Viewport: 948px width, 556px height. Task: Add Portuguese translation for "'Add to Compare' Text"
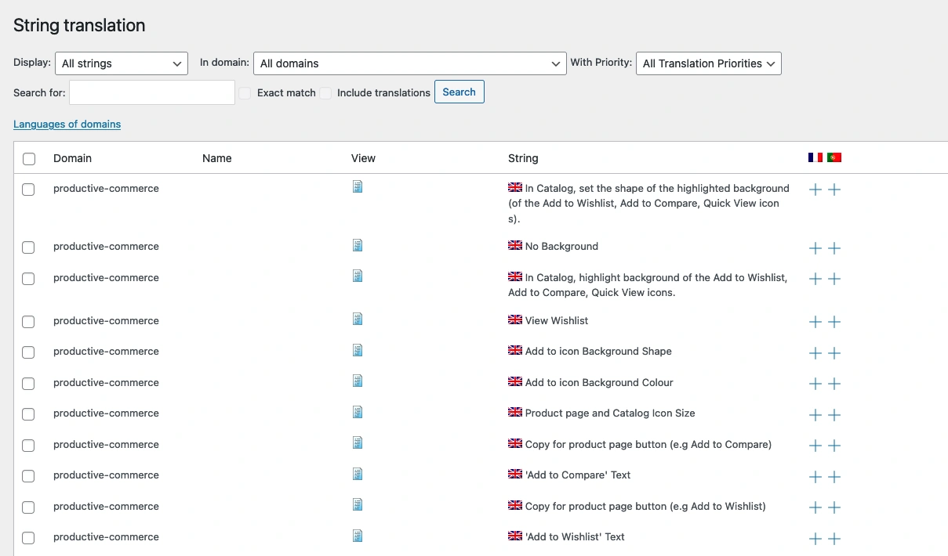[834, 477]
